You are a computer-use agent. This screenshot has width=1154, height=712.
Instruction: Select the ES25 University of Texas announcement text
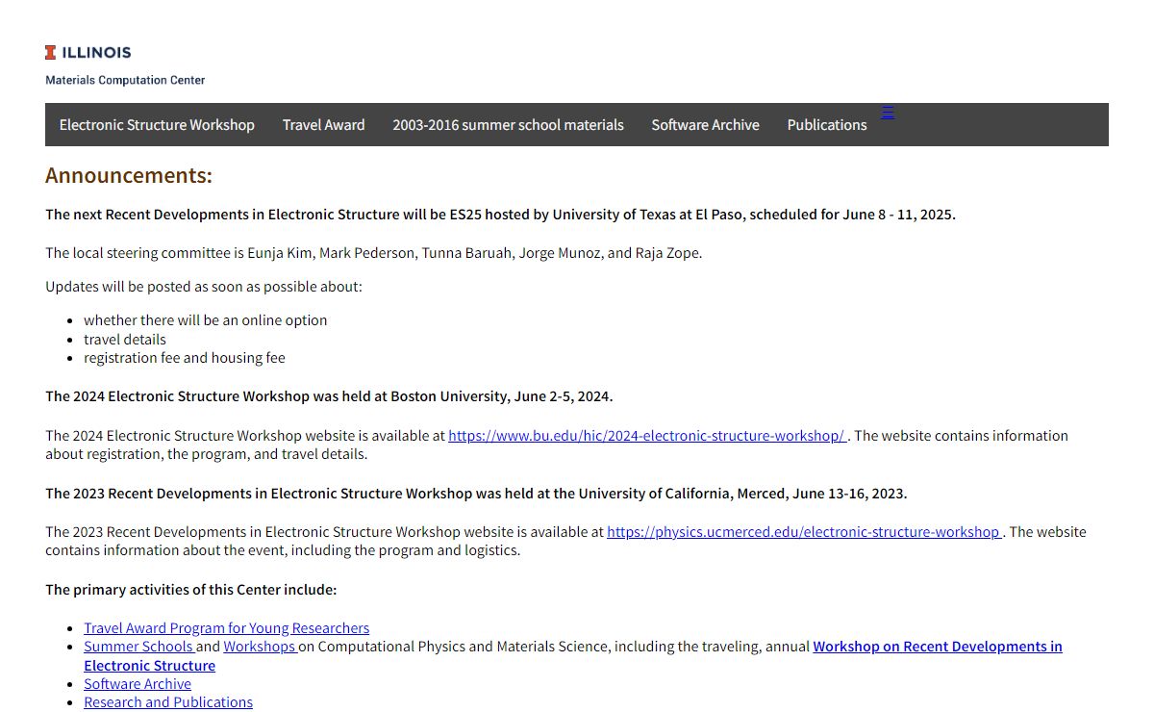[500, 215]
